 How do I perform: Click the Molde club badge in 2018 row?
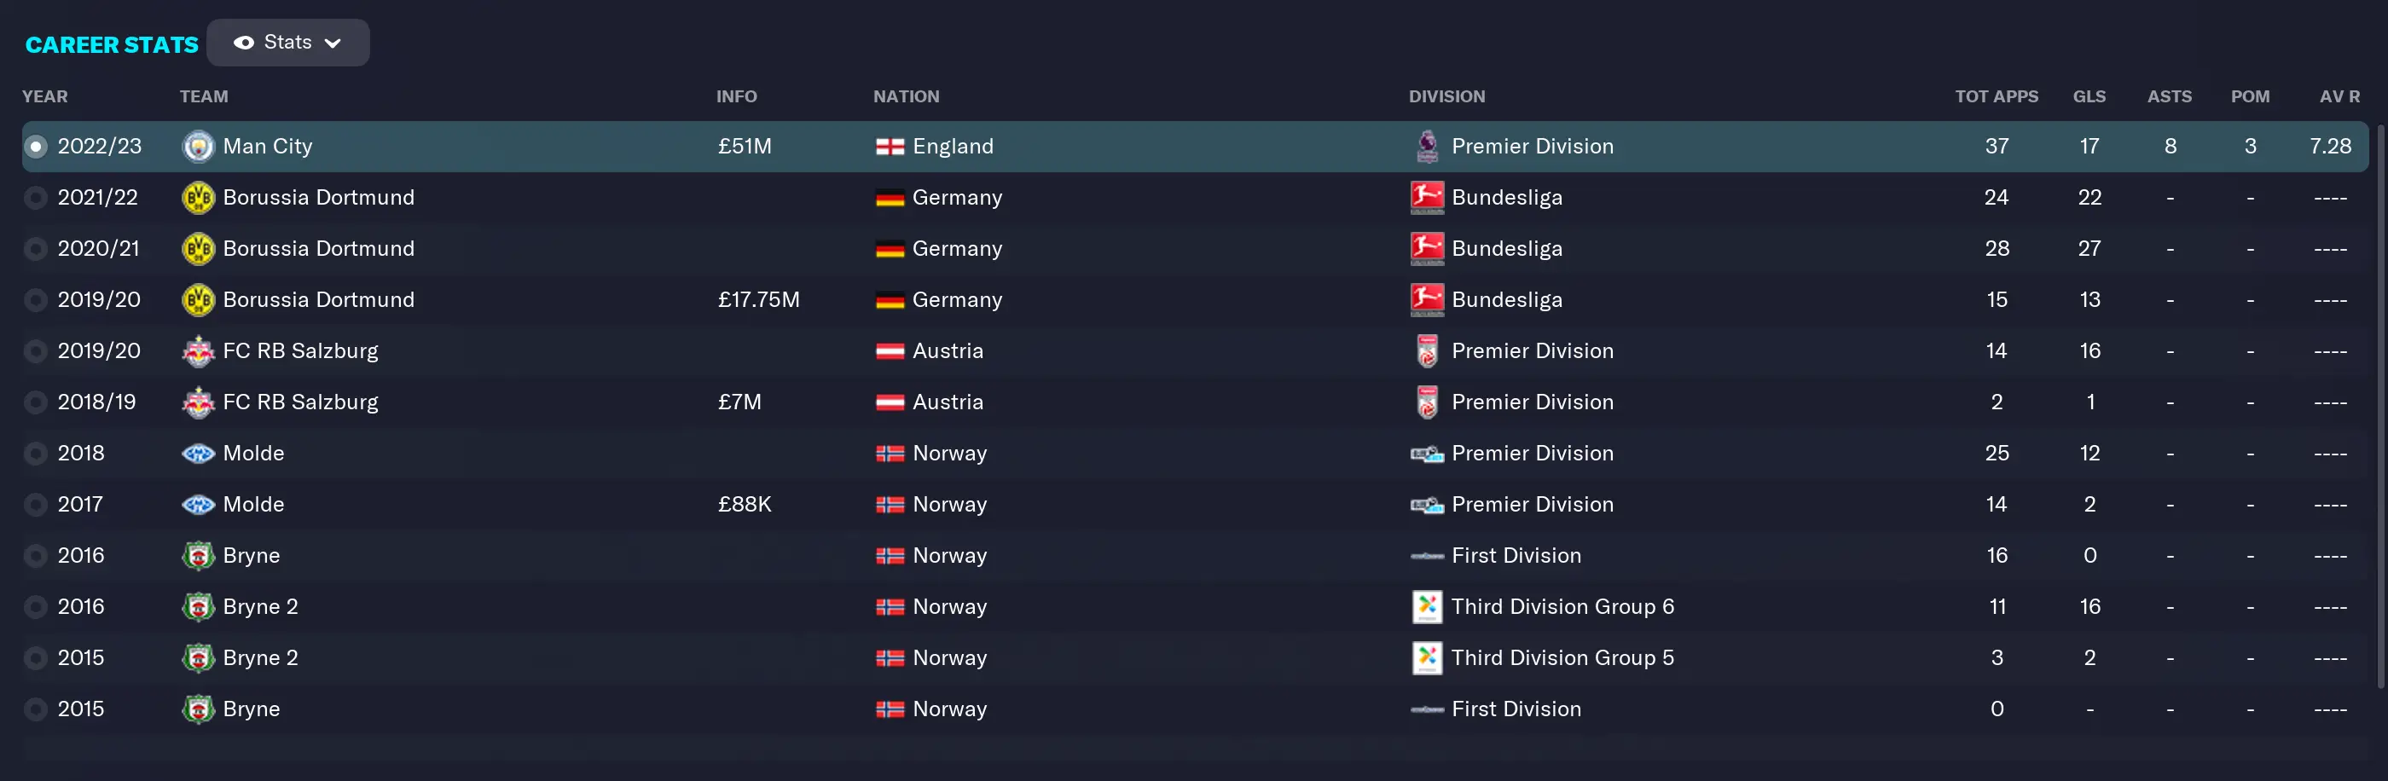tap(198, 453)
